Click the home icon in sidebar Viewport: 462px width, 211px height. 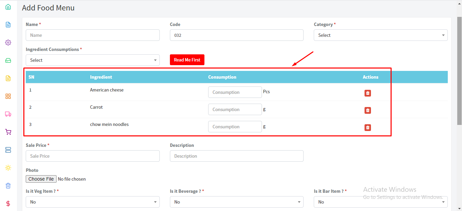tap(8, 7)
